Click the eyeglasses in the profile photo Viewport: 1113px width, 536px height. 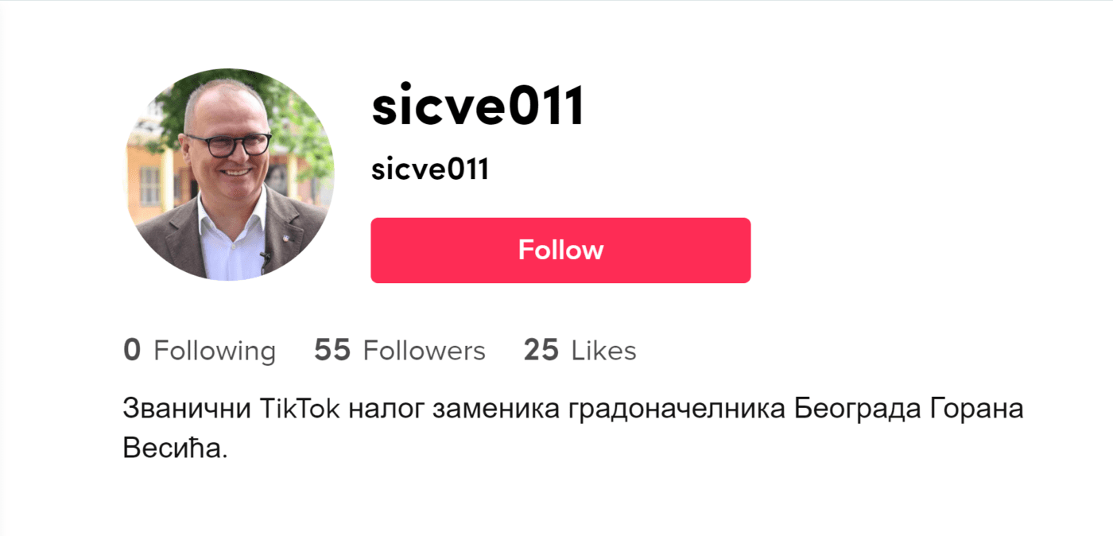227,144
